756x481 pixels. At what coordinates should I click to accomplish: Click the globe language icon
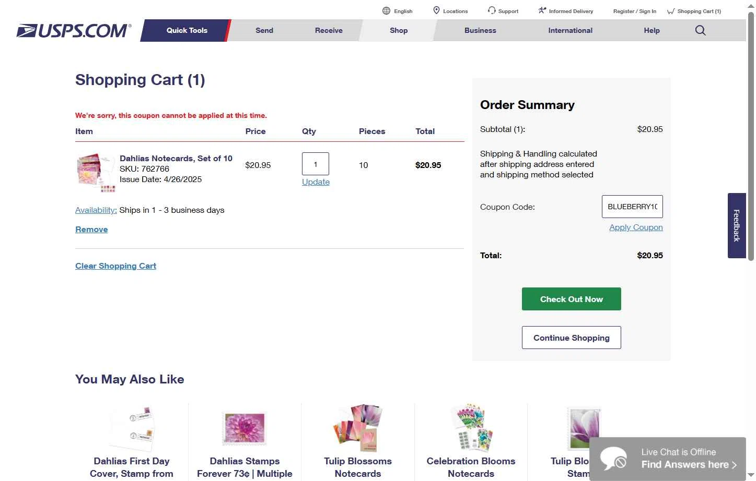(386, 11)
